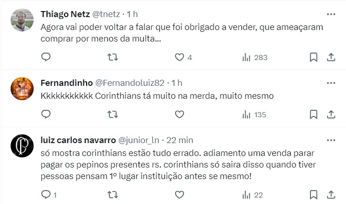Screen dimensions: 346x204
Task: Repost Thiago Netz's tweet
Action: [112, 57]
